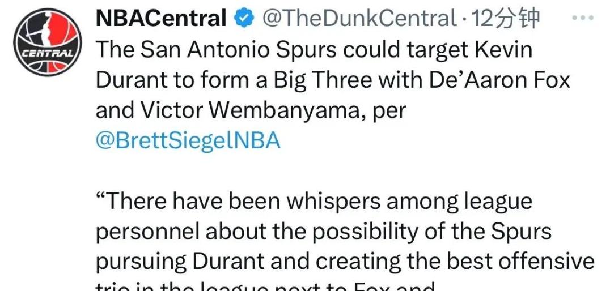Open the @TheDunkCentral handle

(359, 19)
